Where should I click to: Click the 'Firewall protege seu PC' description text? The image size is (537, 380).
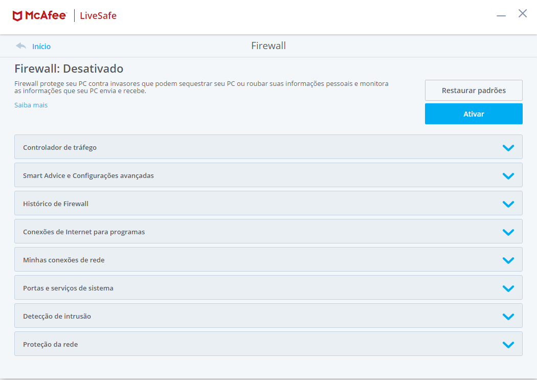coord(202,87)
